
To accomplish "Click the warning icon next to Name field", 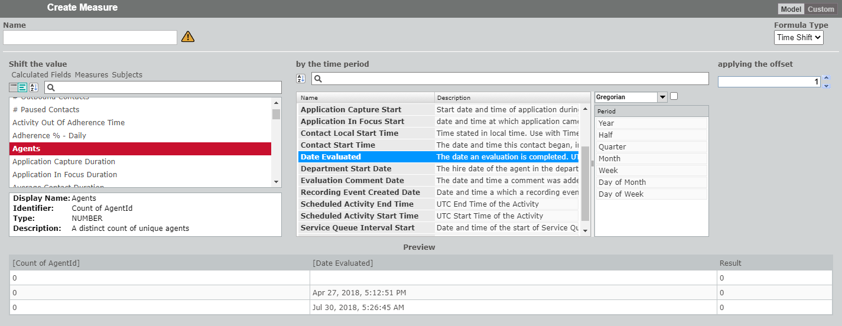I will point(187,37).
